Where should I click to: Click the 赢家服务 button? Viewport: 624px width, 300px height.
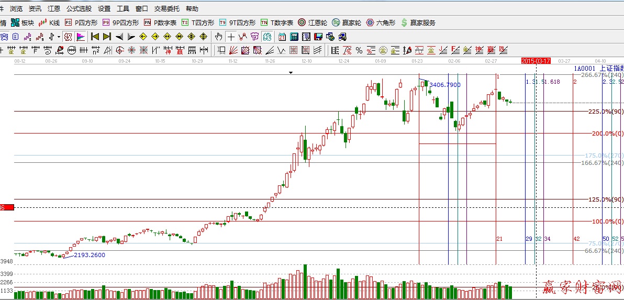[418, 23]
